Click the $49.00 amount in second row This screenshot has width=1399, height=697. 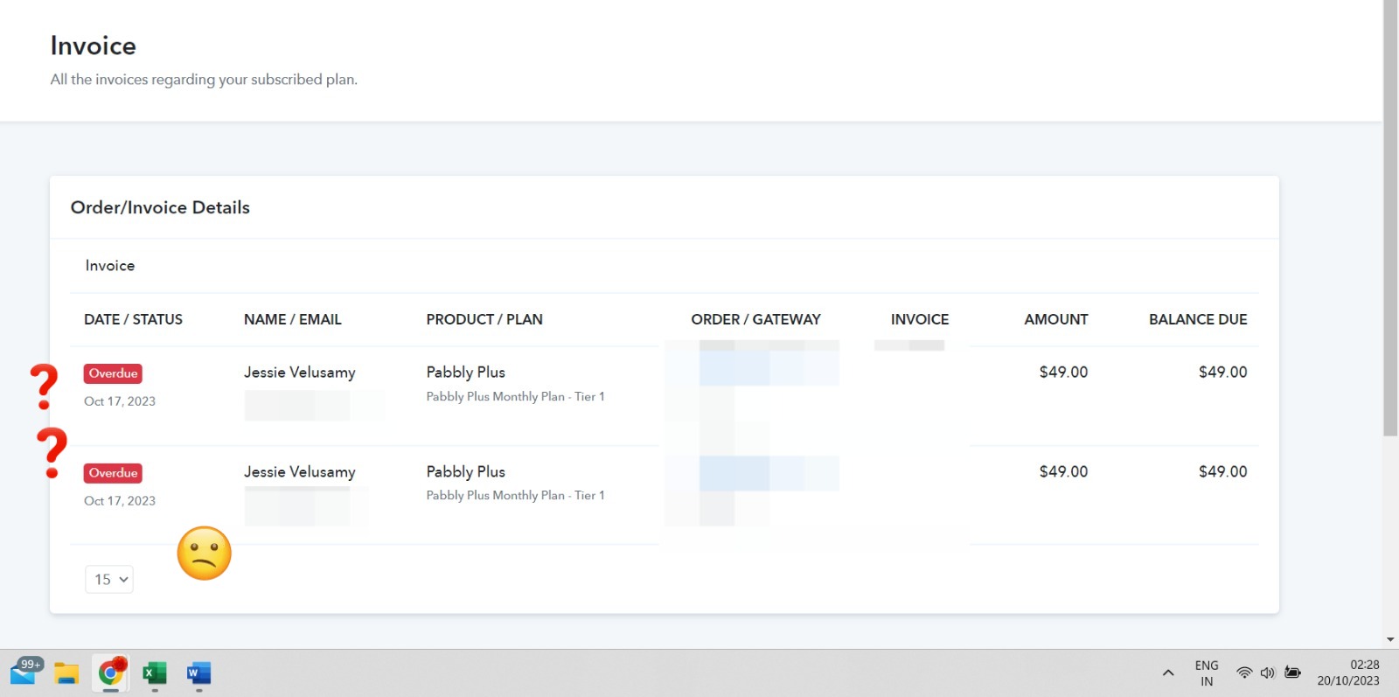[1063, 472]
